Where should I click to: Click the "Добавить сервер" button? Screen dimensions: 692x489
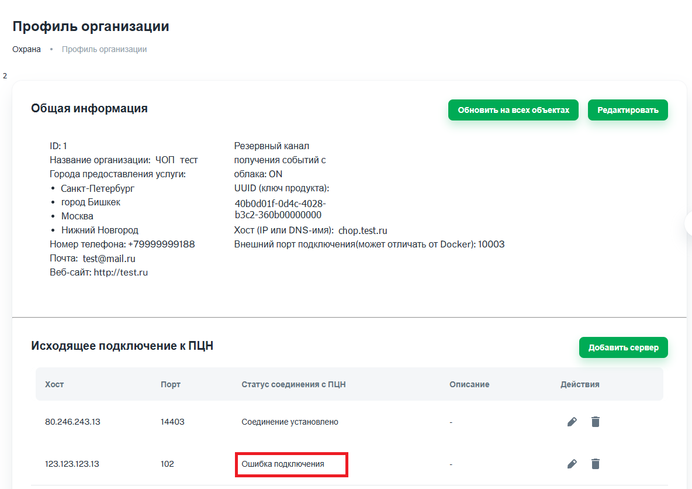pos(623,347)
